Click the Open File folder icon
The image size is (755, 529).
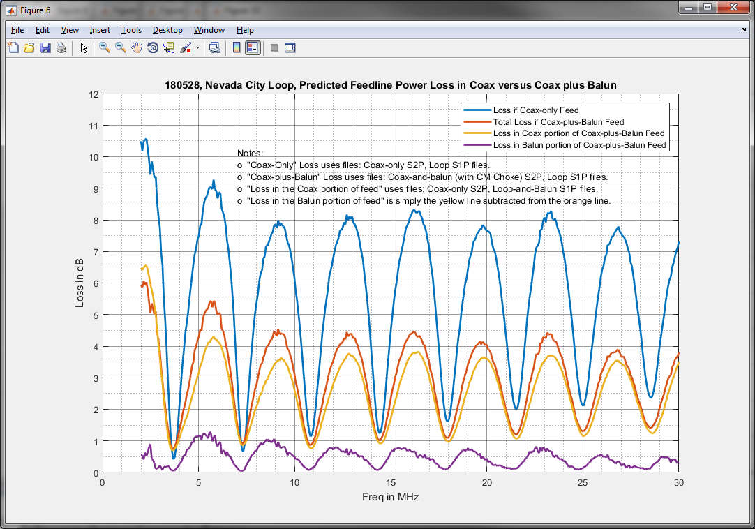tap(29, 47)
